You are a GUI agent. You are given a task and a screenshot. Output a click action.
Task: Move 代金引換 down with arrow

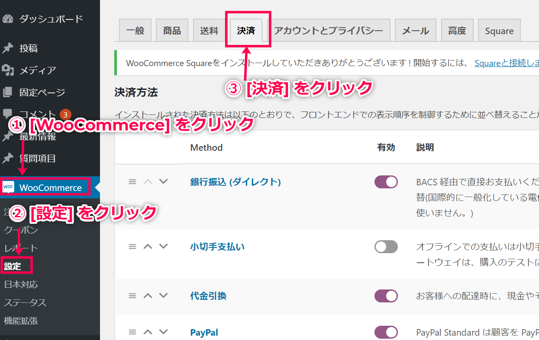[x=163, y=296]
